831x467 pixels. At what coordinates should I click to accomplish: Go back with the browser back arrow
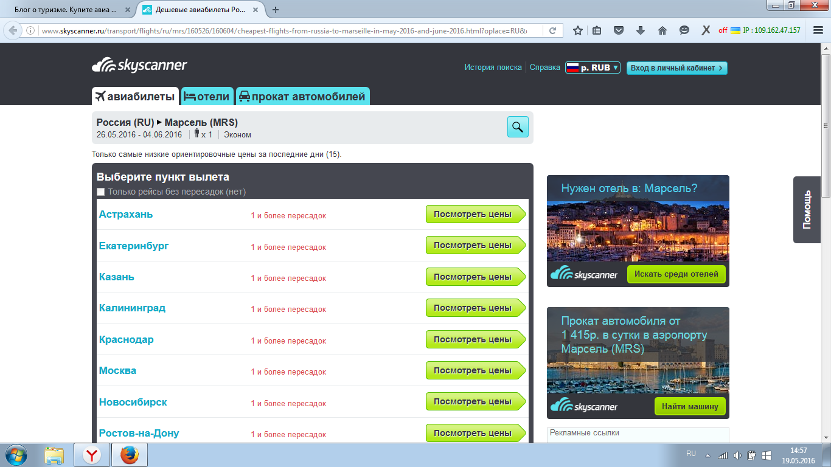pos(13,30)
